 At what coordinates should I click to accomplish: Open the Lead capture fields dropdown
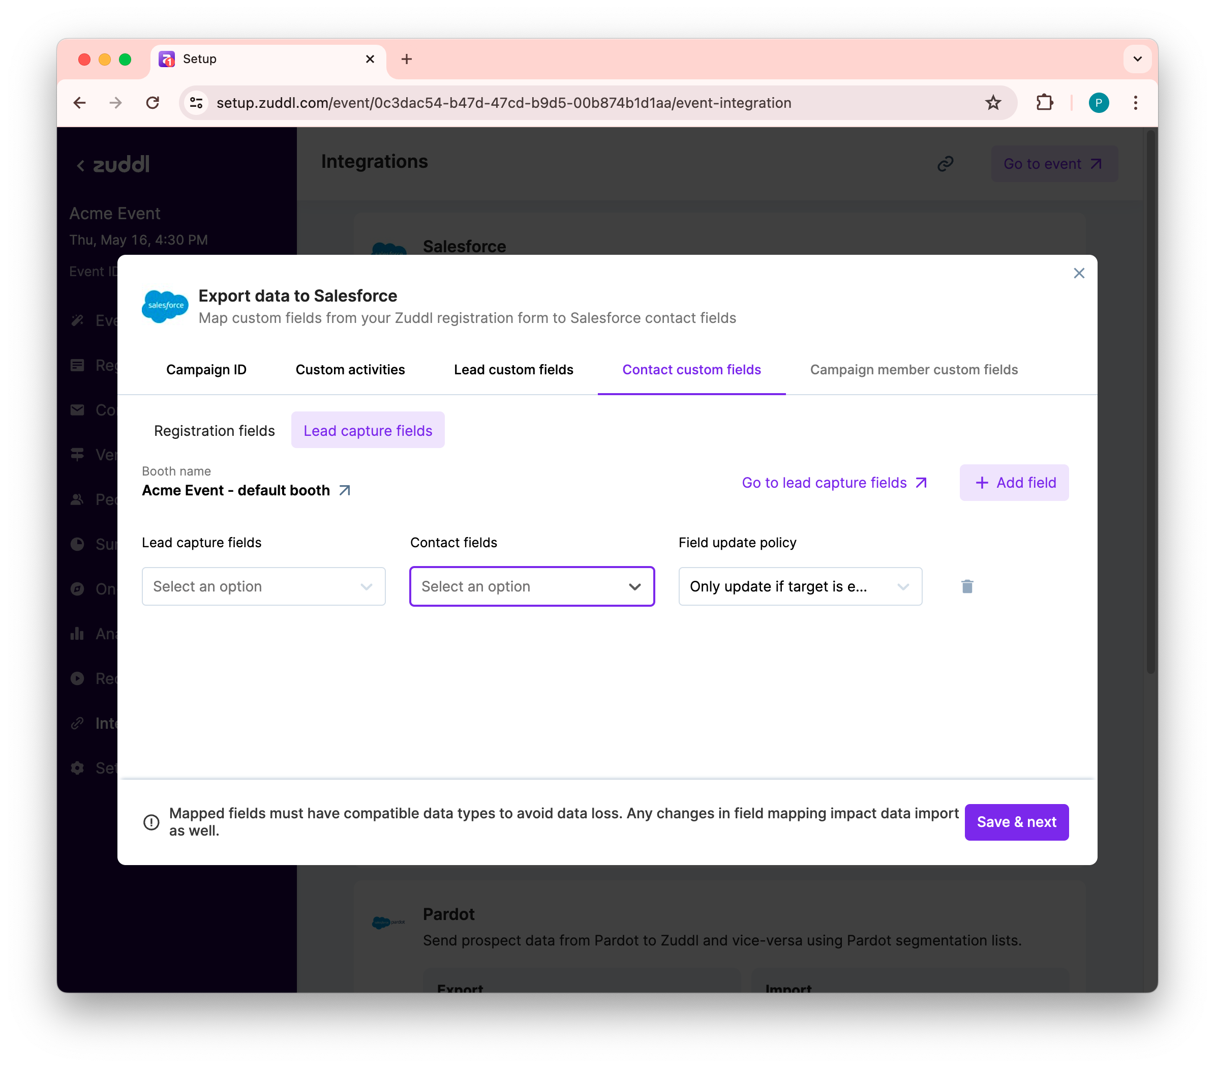tap(263, 586)
